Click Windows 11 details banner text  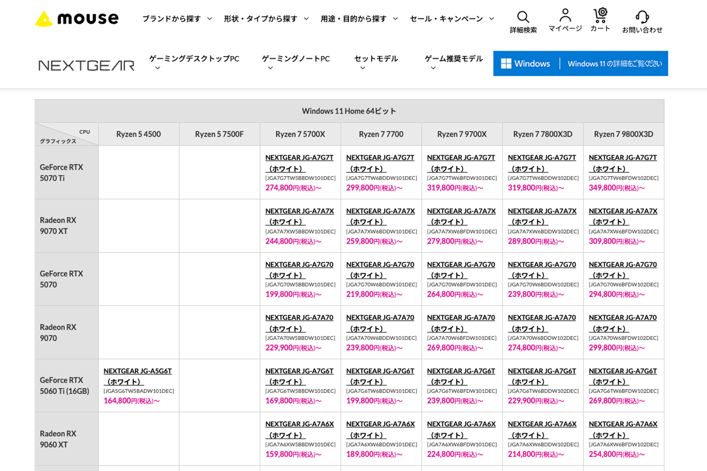(x=615, y=64)
